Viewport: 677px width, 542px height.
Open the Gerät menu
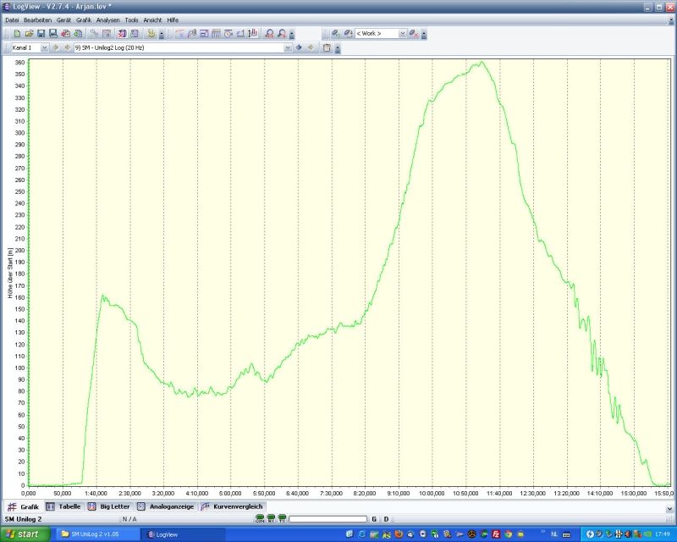pyautogui.click(x=63, y=19)
